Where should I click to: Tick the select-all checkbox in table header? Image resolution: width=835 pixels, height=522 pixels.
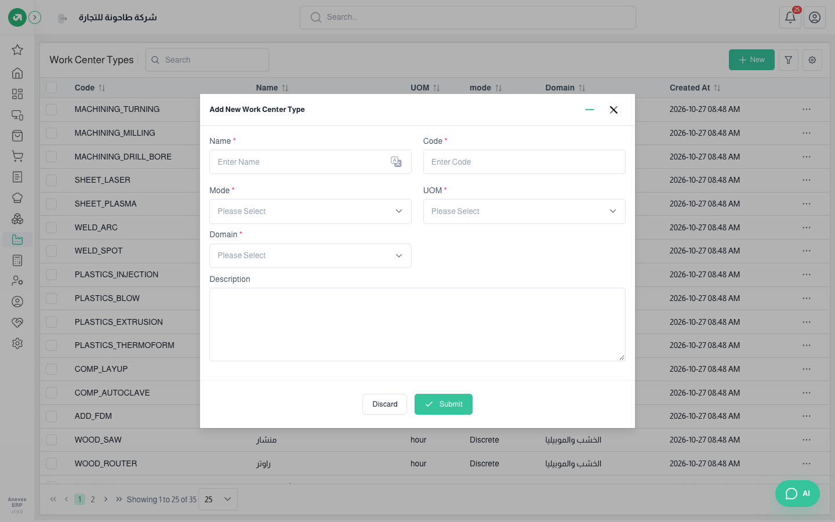(52, 88)
